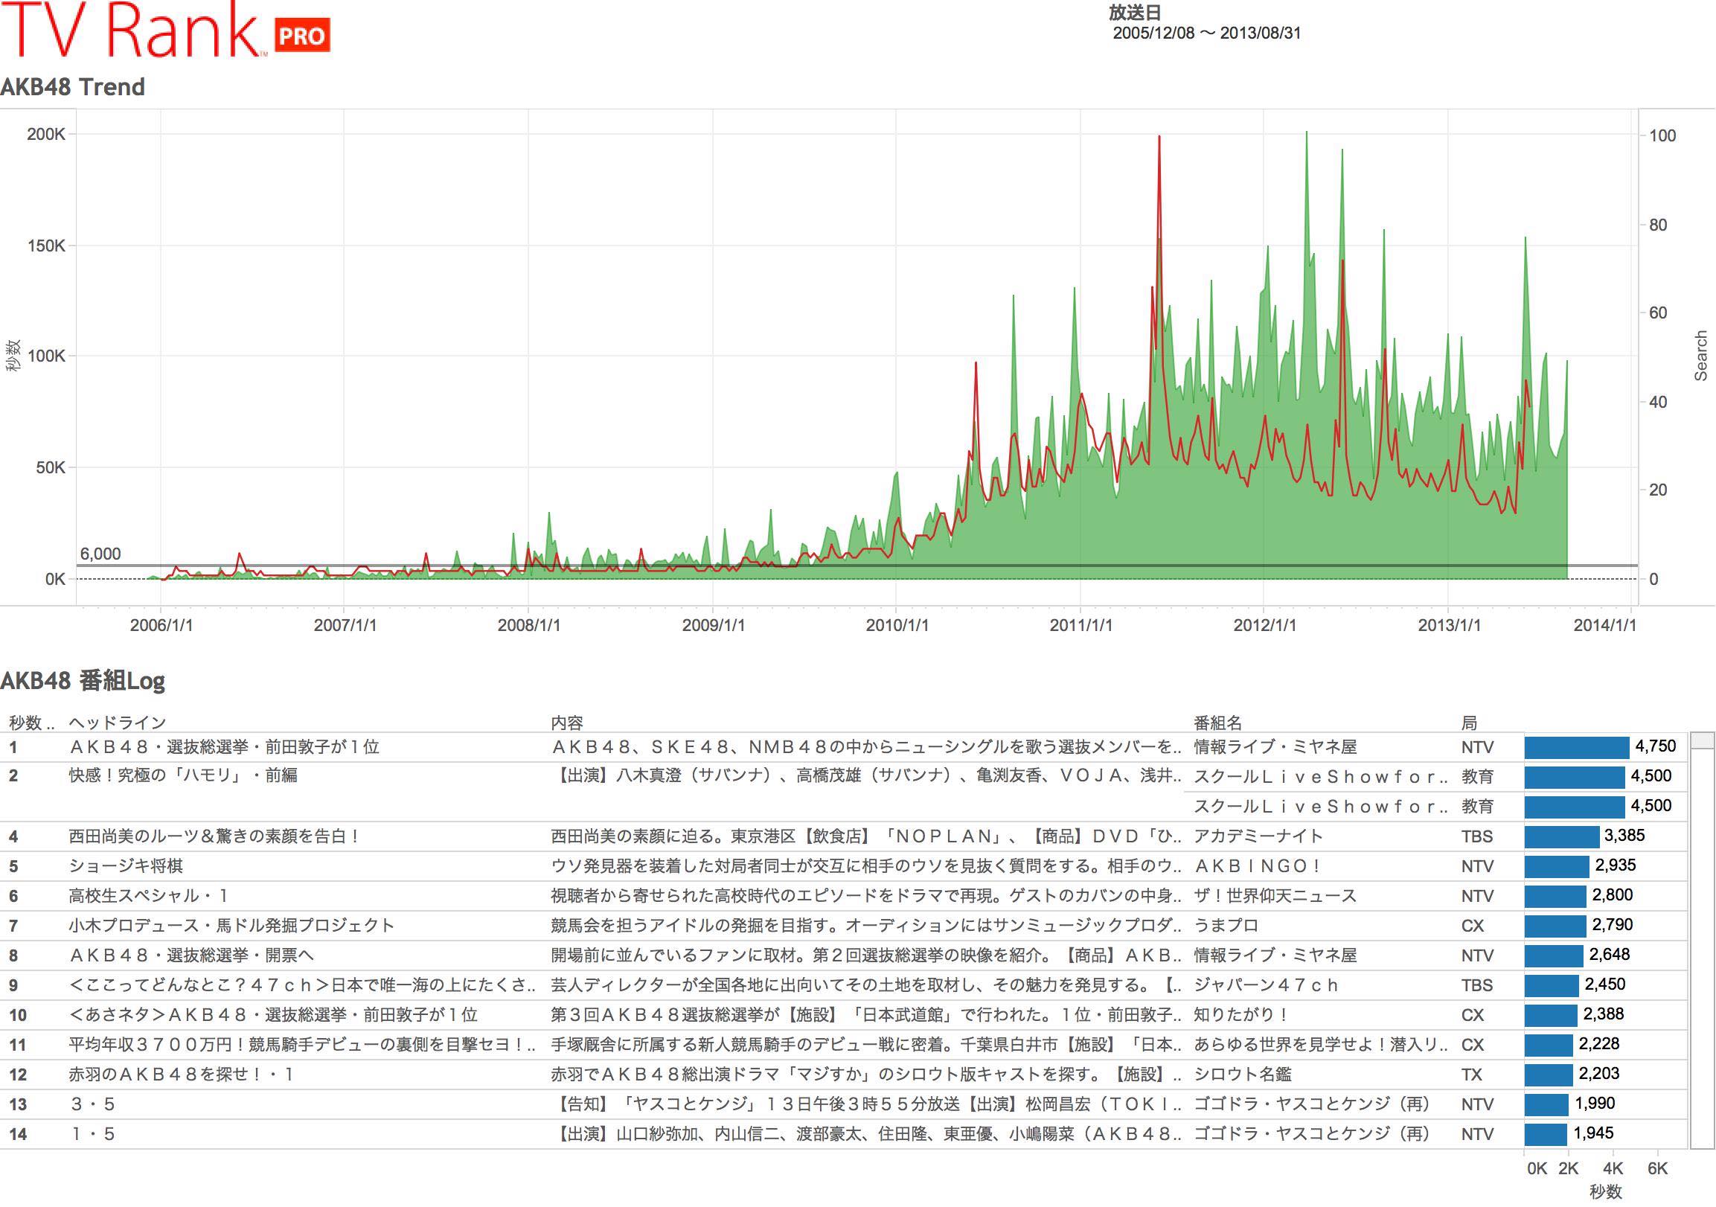Click the AKB48 Trend chart title

(72, 87)
